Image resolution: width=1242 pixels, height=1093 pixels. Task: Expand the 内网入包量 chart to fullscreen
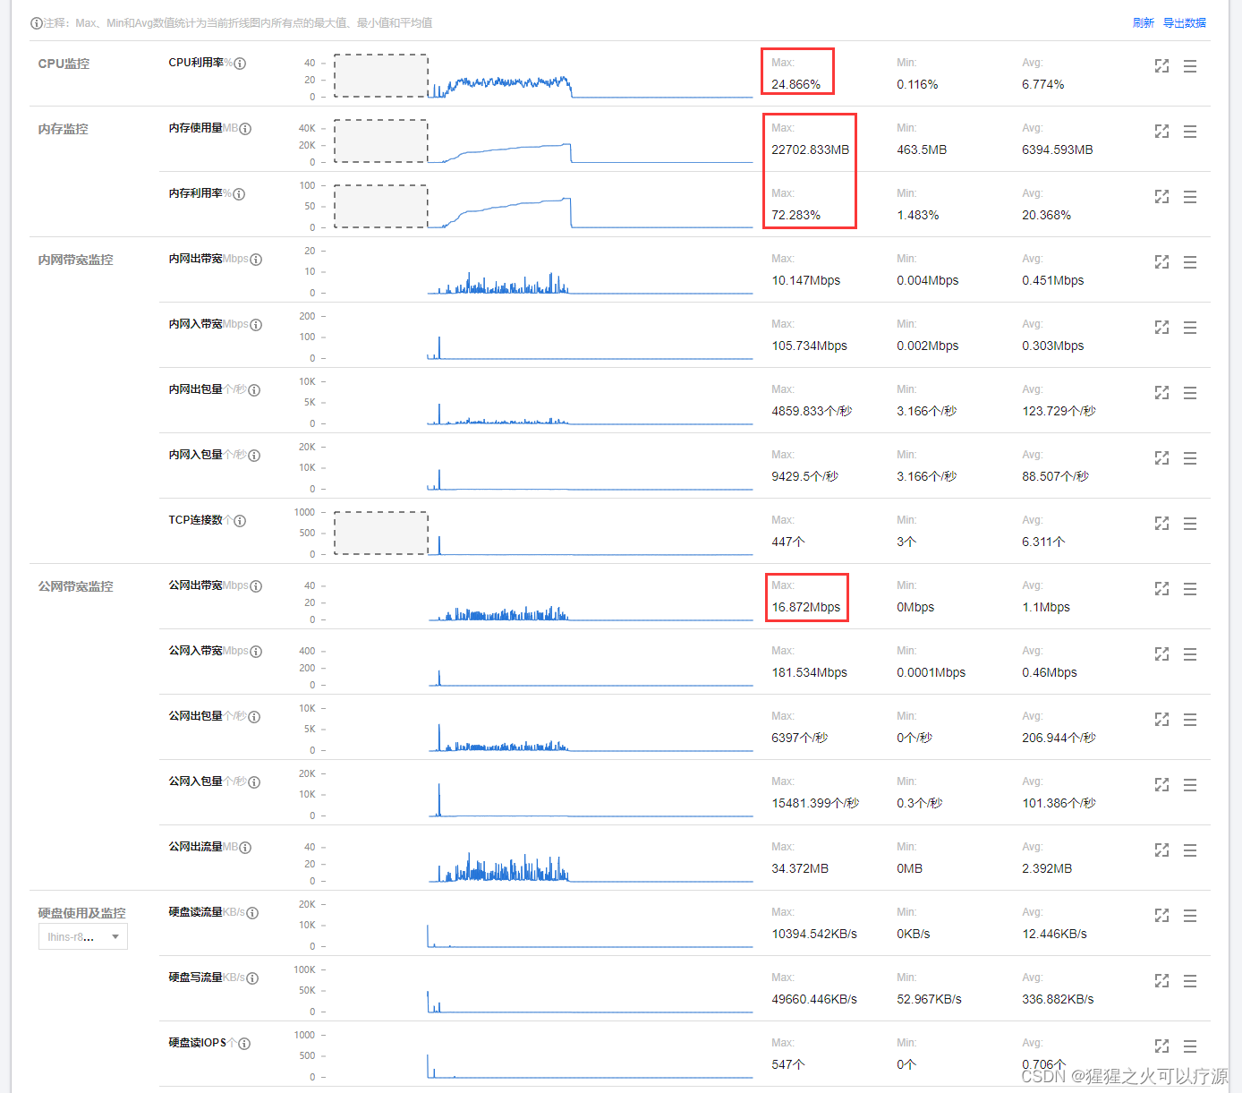pos(1161,458)
